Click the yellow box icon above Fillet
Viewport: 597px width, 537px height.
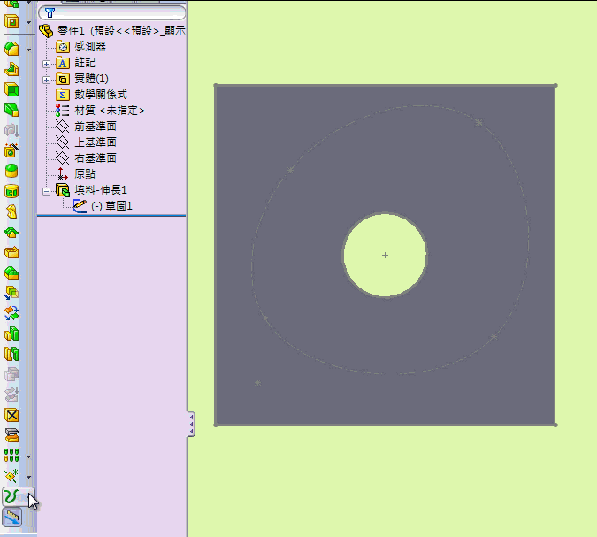(11, 21)
